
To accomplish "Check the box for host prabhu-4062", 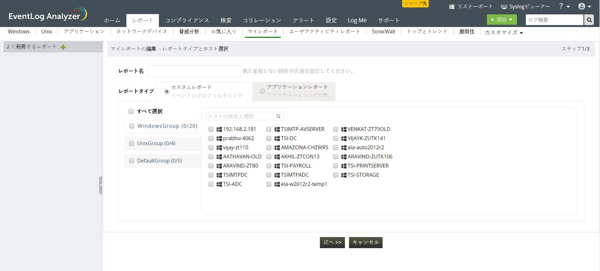I will (211, 138).
